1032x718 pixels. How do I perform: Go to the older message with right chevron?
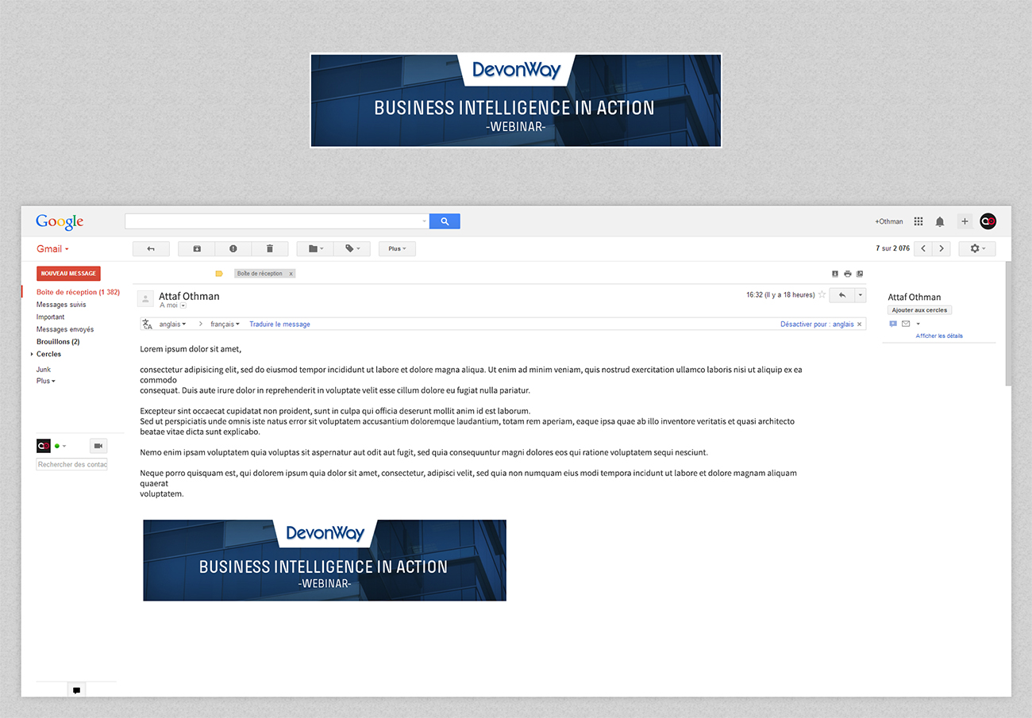click(942, 249)
